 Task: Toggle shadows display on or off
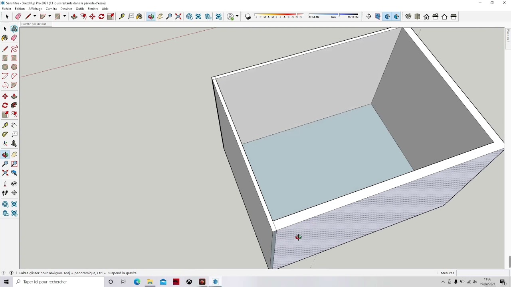[248, 16]
